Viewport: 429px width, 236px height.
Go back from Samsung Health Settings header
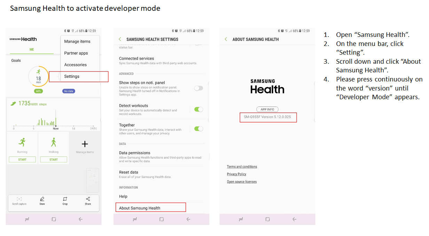coord(120,39)
